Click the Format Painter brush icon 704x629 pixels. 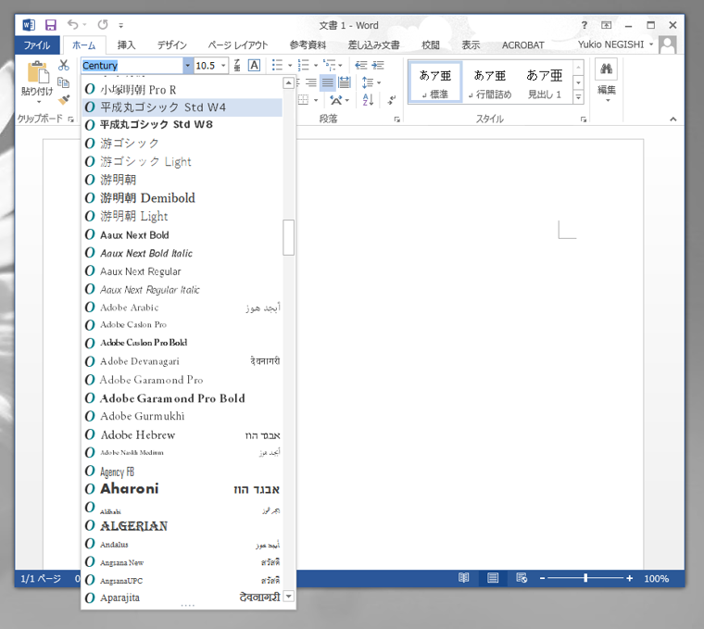(x=64, y=100)
